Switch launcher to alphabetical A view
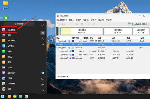Screen dimensions: 150x99 [43, 39]
